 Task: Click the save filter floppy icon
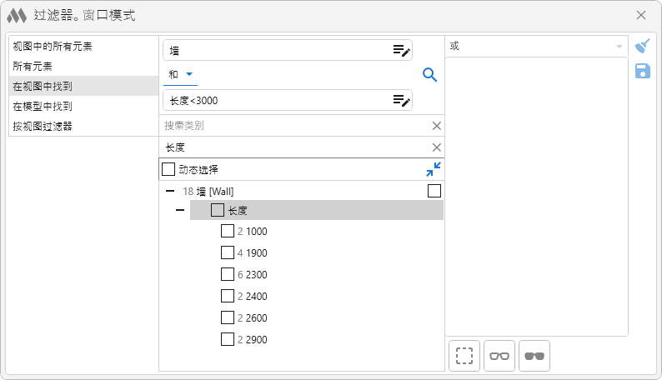[642, 72]
